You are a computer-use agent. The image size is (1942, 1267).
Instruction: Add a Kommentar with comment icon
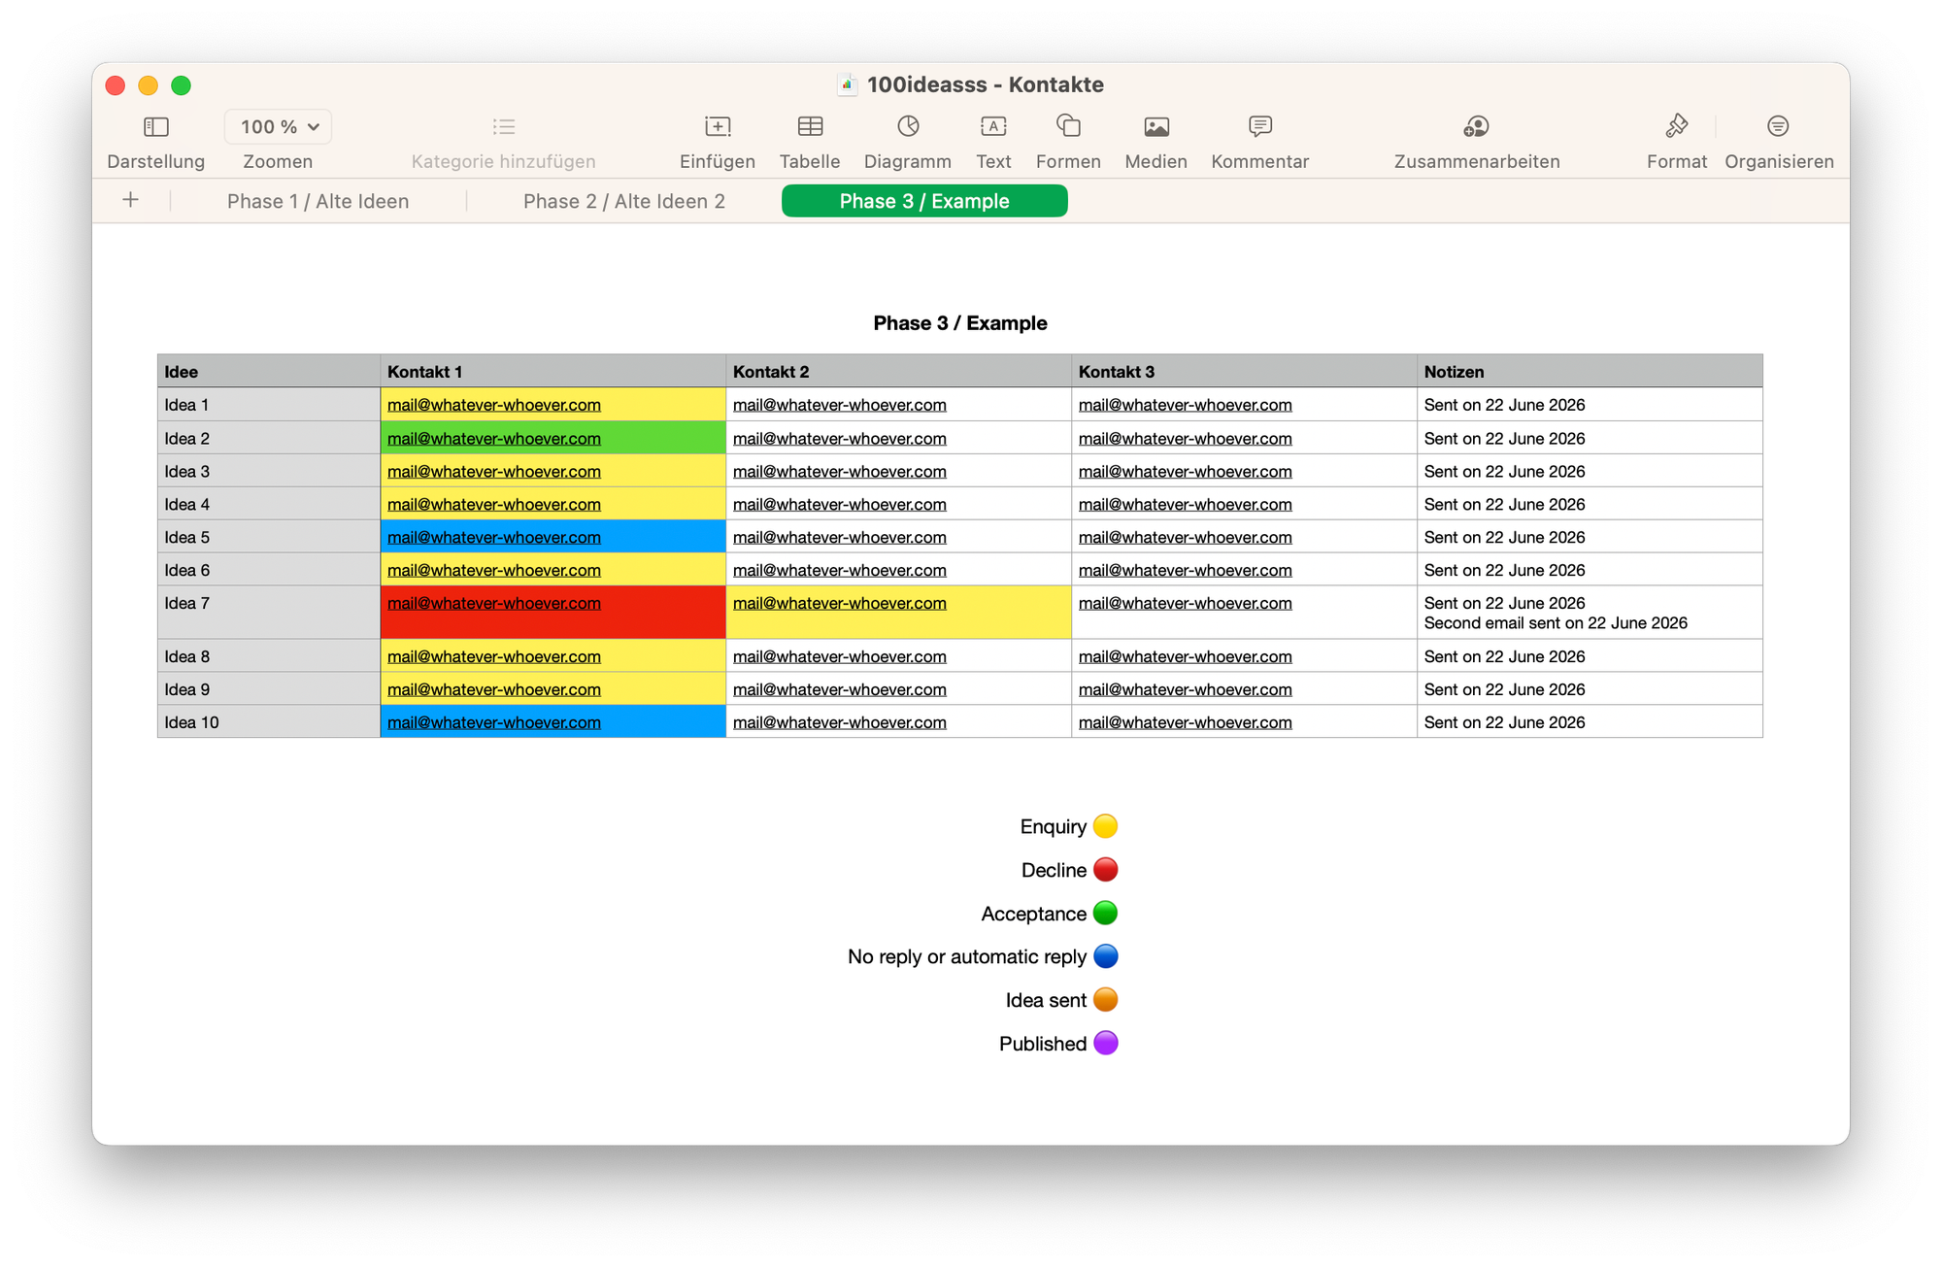point(1260,126)
